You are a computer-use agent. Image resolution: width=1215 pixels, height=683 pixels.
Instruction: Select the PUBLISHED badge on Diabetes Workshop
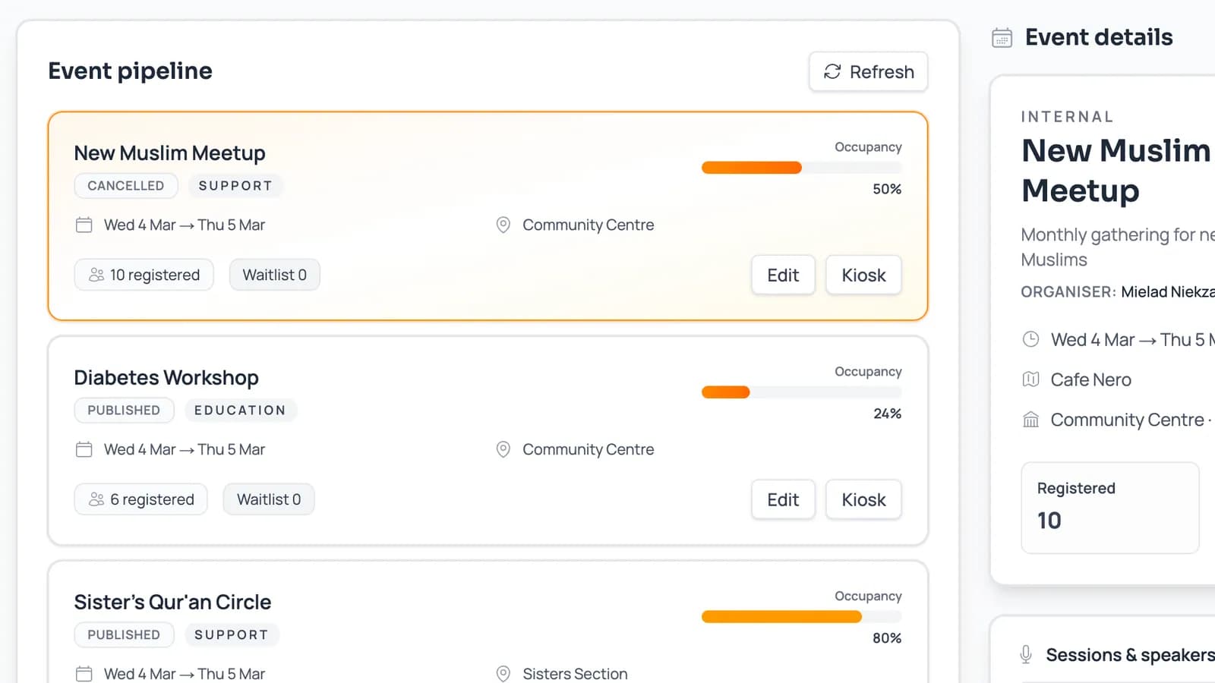coord(124,410)
